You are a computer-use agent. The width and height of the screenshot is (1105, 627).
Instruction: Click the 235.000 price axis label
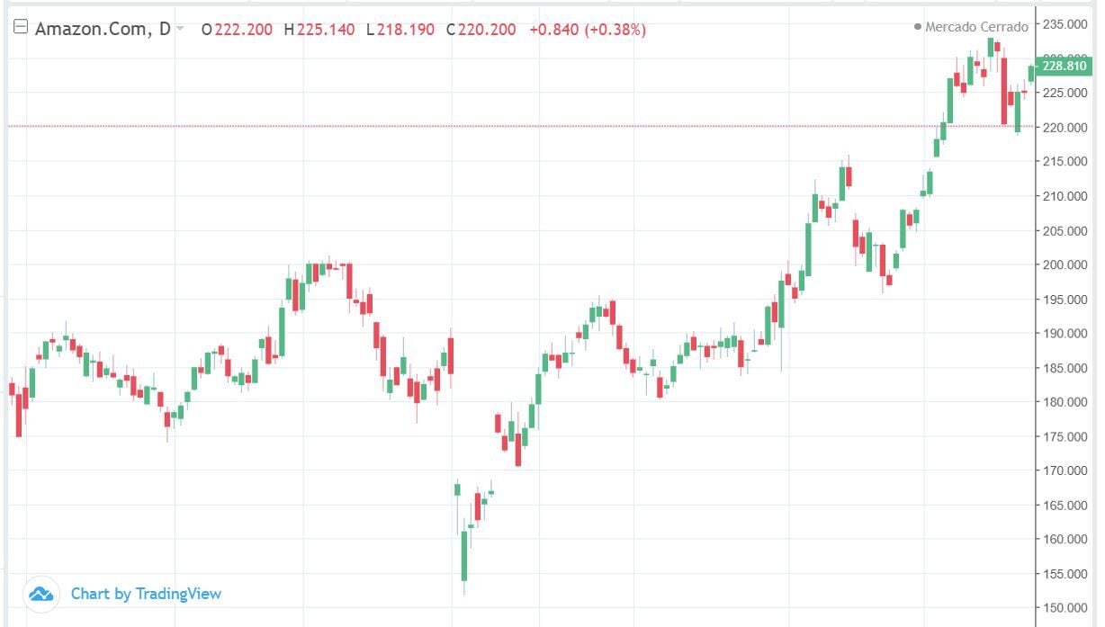(x=1063, y=24)
